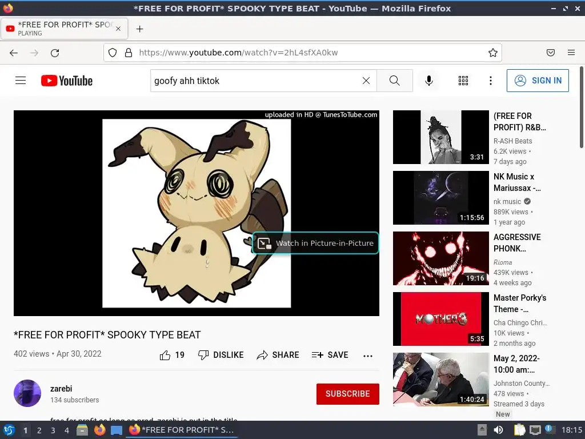
Task: Open the volume control tray icon
Action: tap(498, 430)
